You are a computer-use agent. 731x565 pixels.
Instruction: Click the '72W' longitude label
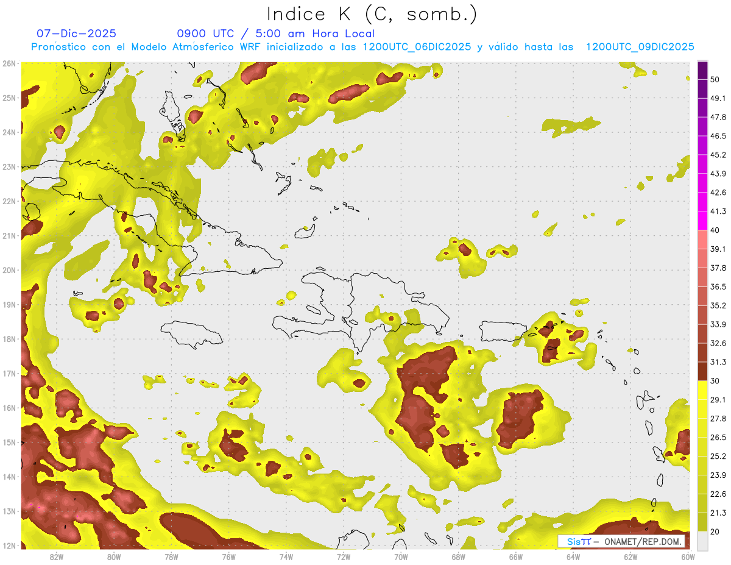pyautogui.click(x=344, y=556)
